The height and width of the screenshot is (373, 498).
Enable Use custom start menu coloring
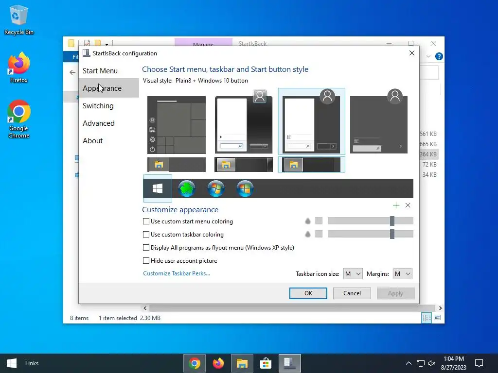tap(146, 221)
